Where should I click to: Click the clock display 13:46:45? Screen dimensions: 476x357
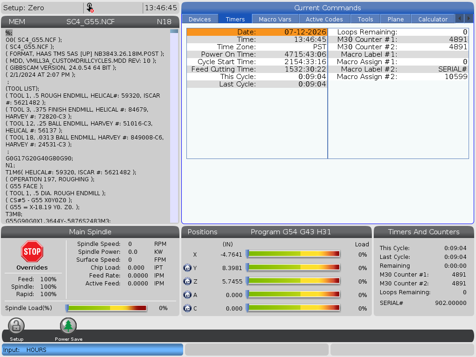click(x=160, y=7)
